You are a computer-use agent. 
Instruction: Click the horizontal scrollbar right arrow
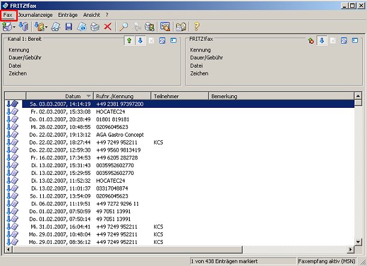coord(350,249)
